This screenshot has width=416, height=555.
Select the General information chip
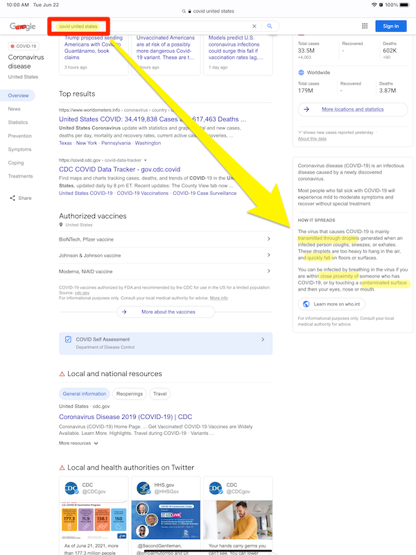[84, 393]
